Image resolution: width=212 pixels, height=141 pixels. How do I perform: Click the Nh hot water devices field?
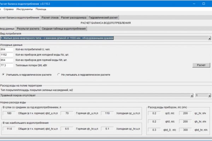click(x=7, y=60)
